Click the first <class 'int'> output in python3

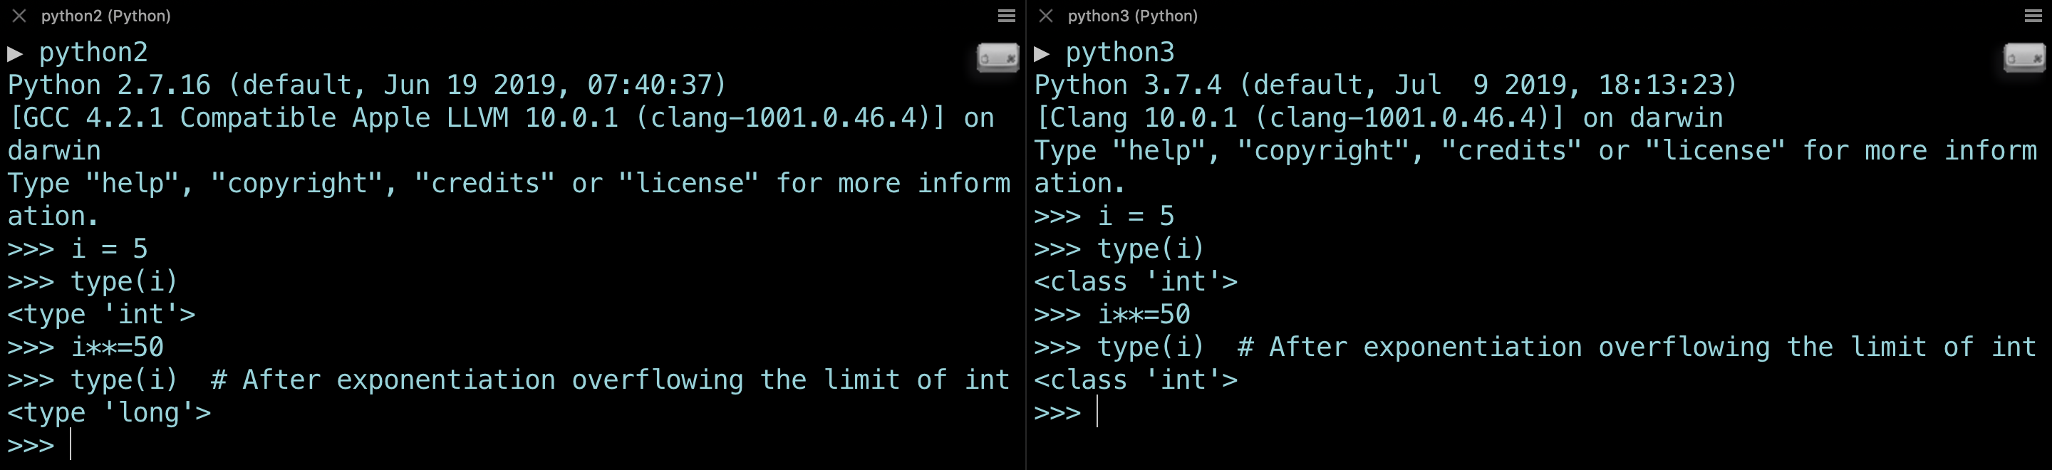click(1135, 282)
